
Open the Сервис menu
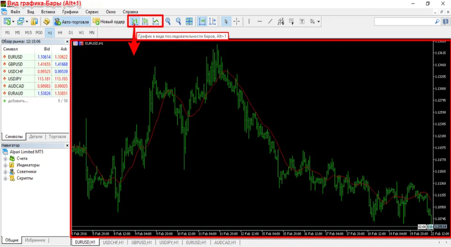click(92, 12)
